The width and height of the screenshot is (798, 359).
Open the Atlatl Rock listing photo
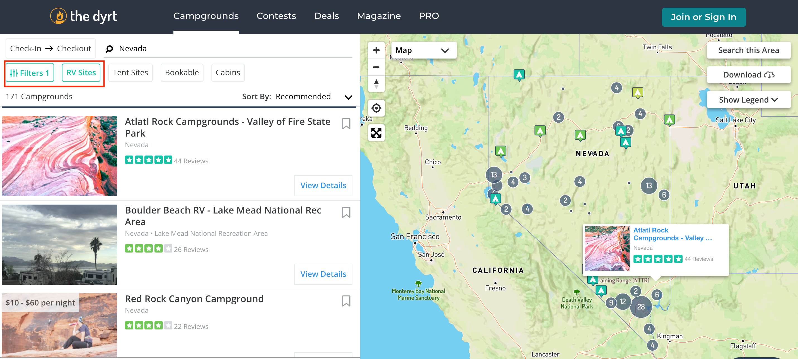click(59, 156)
